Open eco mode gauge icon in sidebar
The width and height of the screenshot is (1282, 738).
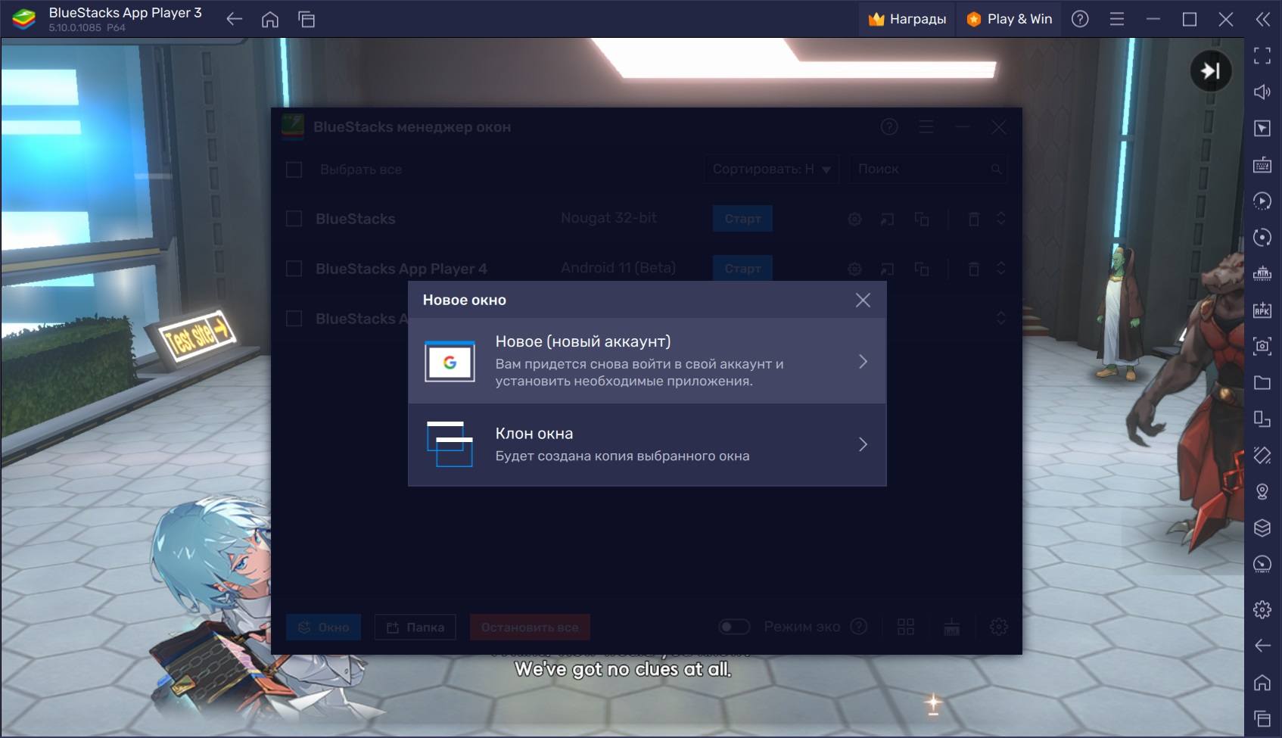point(1262,564)
